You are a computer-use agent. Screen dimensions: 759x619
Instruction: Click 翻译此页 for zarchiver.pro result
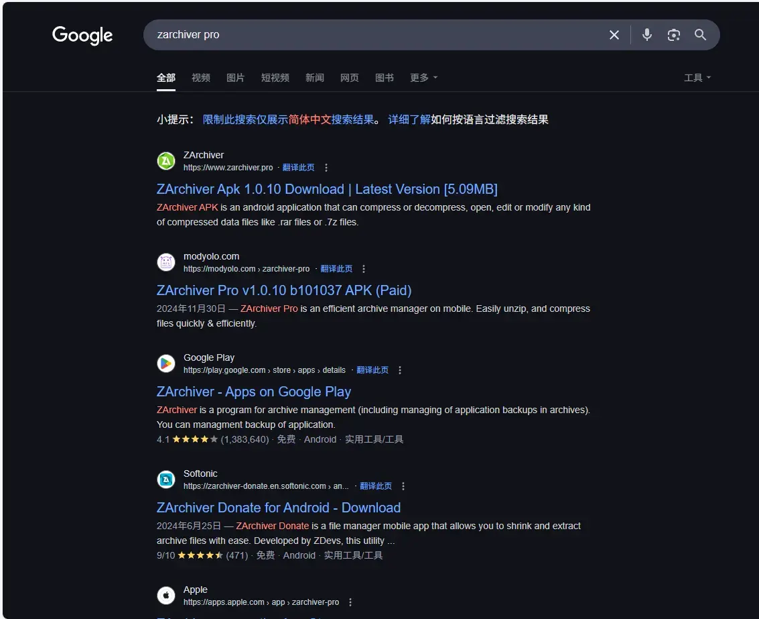pos(298,168)
